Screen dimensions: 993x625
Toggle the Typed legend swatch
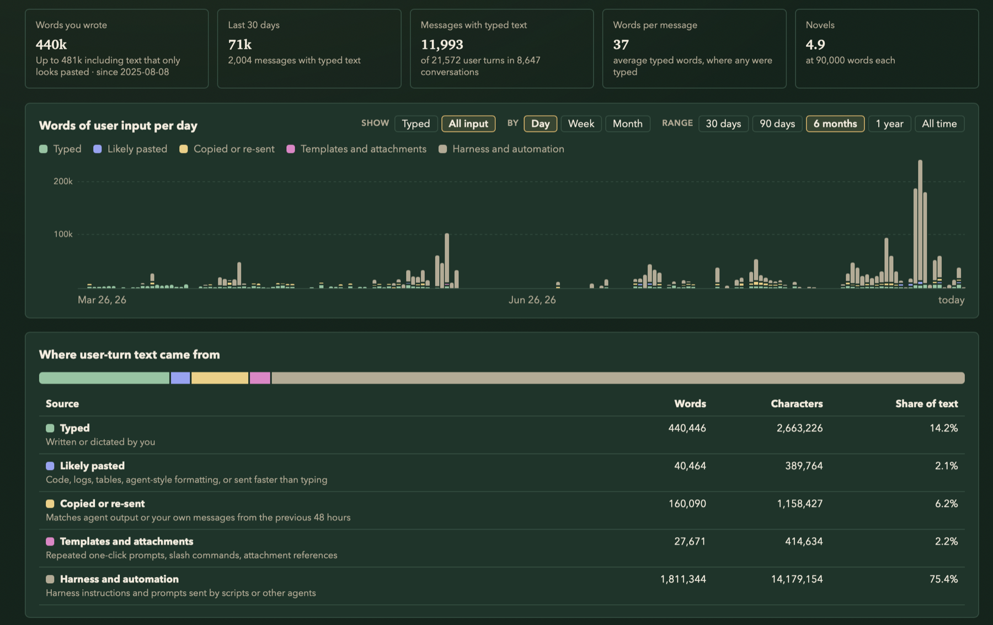(x=44, y=149)
